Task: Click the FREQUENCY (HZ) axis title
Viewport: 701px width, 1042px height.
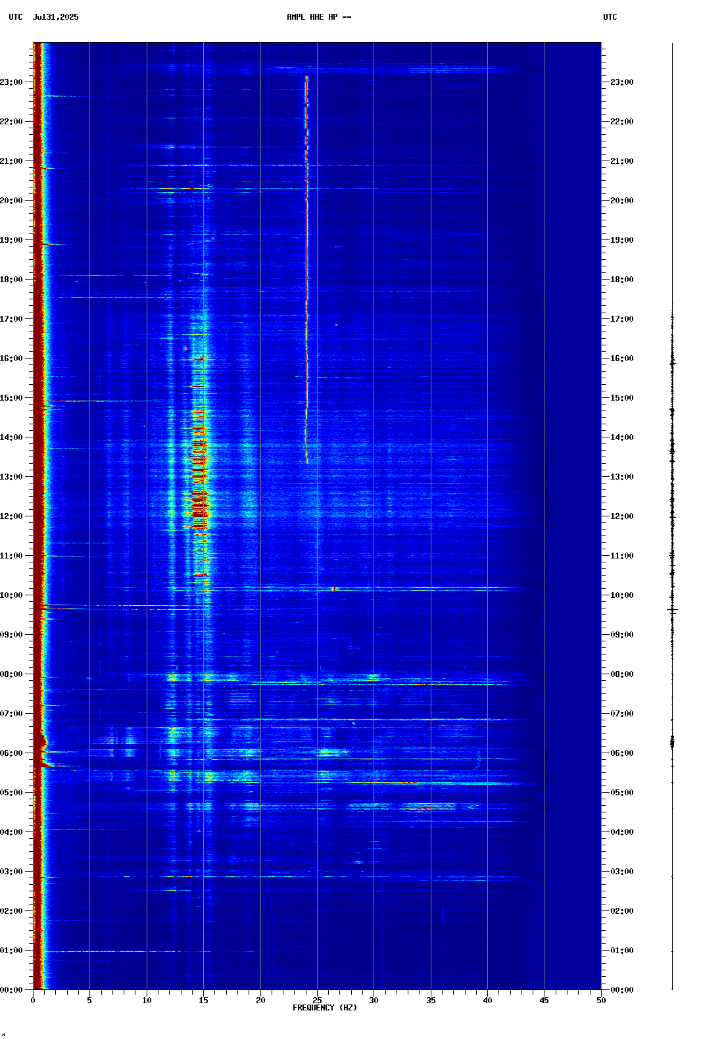Action: 325,1008
